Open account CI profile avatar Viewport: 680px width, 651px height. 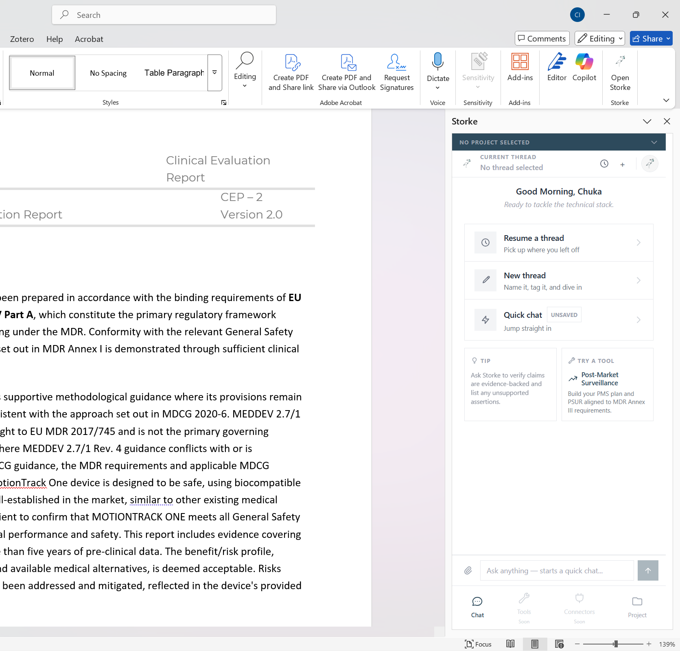tap(577, 15)
